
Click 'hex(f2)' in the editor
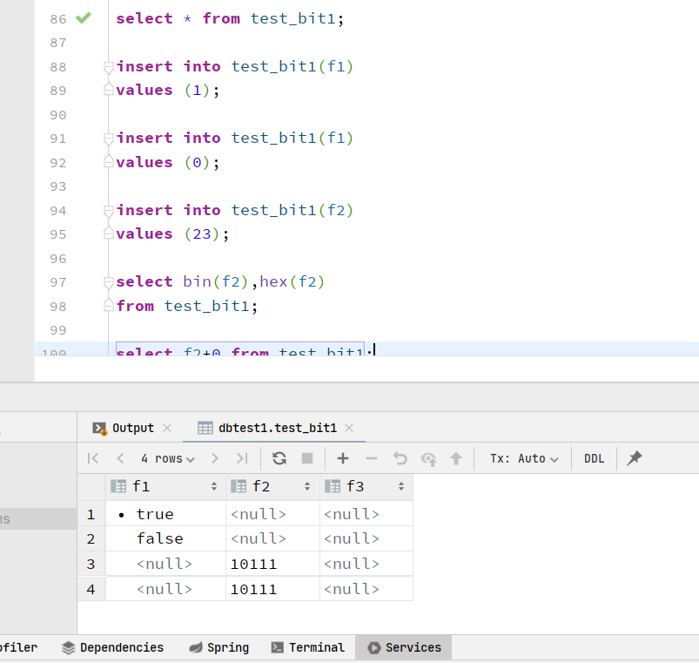pyautogui.click(x=292, y=282)
